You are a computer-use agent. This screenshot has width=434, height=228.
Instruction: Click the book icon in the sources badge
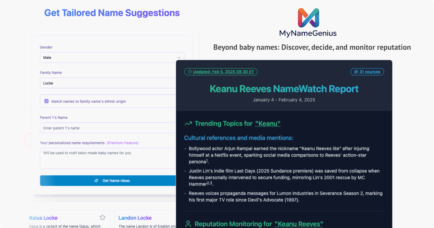tap(356, 72)
